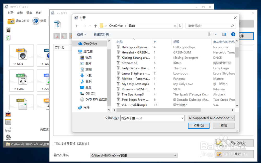Screen dimensions: 261x163
Task: Open recent locations dropdown arrow
Action: pyautogui.click(x=90, y=26)
